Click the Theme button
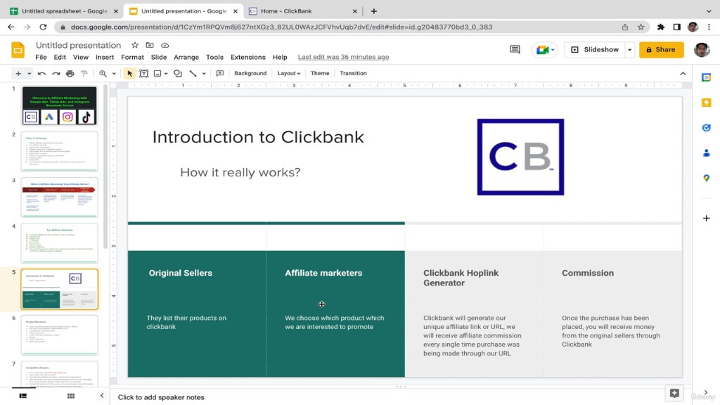 tap(320, 73)
